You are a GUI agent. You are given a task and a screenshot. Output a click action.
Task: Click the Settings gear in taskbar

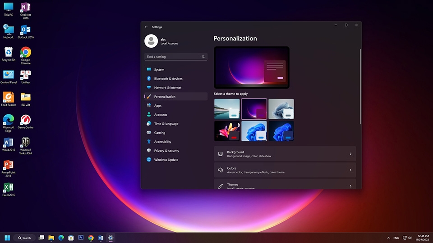[x=111, y=238]
